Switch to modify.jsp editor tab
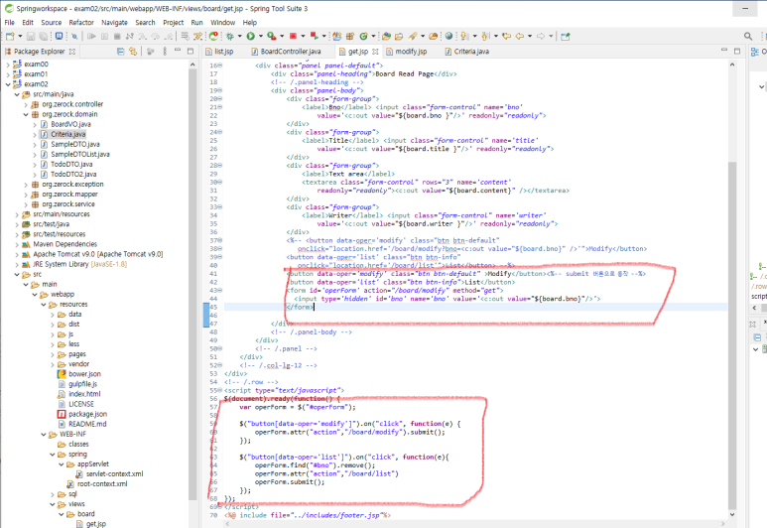The image size is (767, 528). [x=406, y=52]
